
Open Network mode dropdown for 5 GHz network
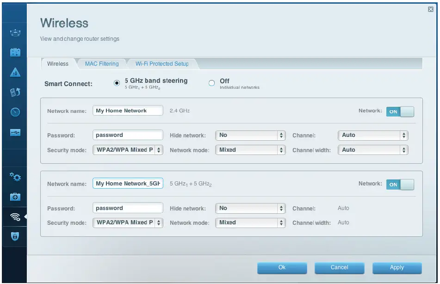250,222
